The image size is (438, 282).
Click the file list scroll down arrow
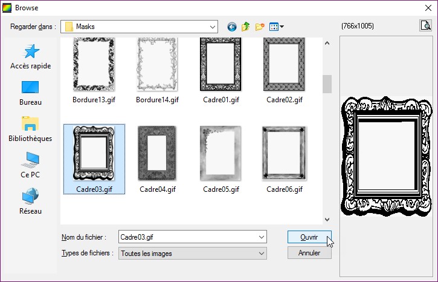(x=327, y=220)
